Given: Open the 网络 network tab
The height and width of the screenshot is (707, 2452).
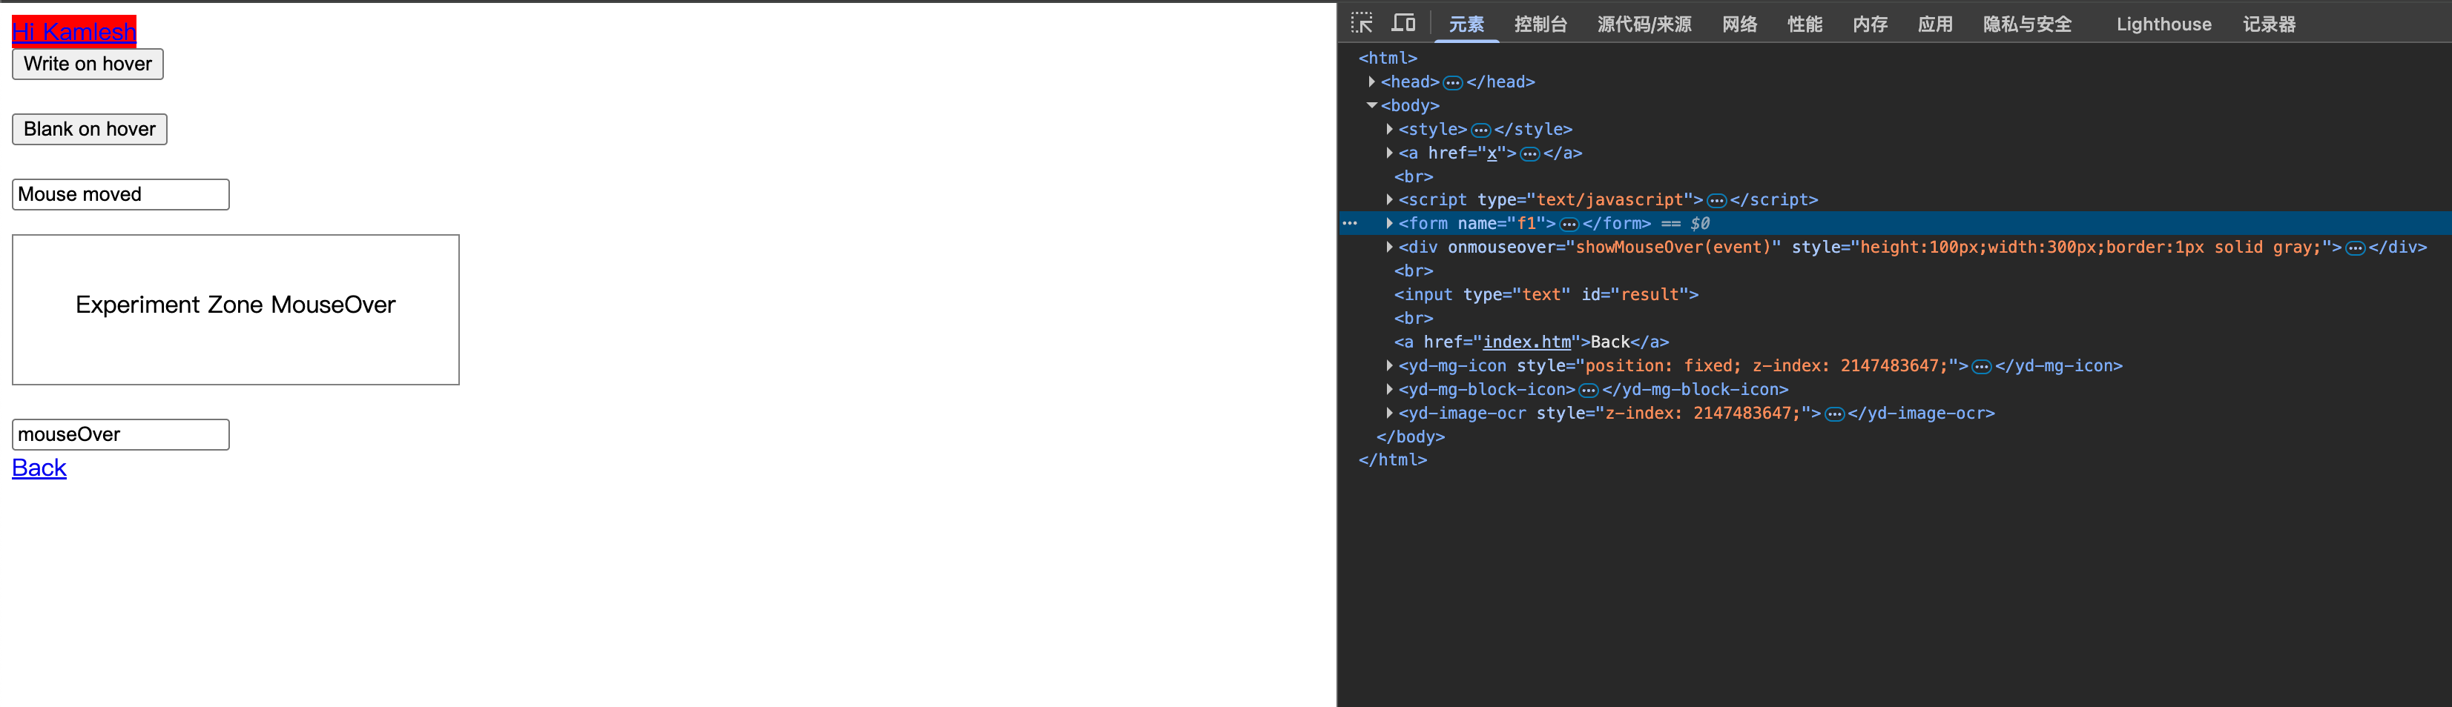Looking at the screenshot, I should coord(1739,24).
